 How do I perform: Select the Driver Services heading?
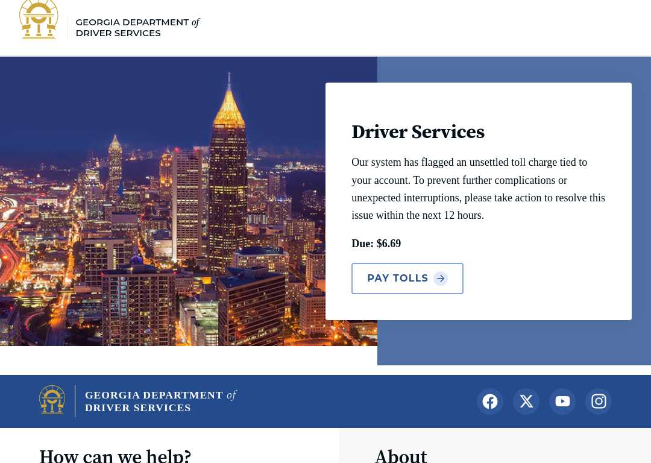(418, 132)
